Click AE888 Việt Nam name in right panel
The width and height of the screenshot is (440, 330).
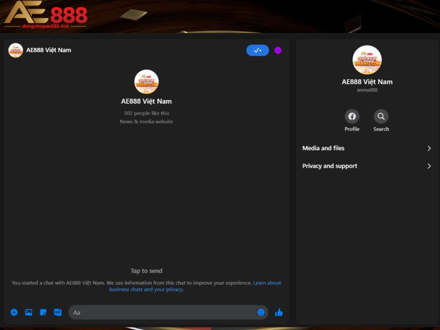pyautogui.click(x=367, y=82)
